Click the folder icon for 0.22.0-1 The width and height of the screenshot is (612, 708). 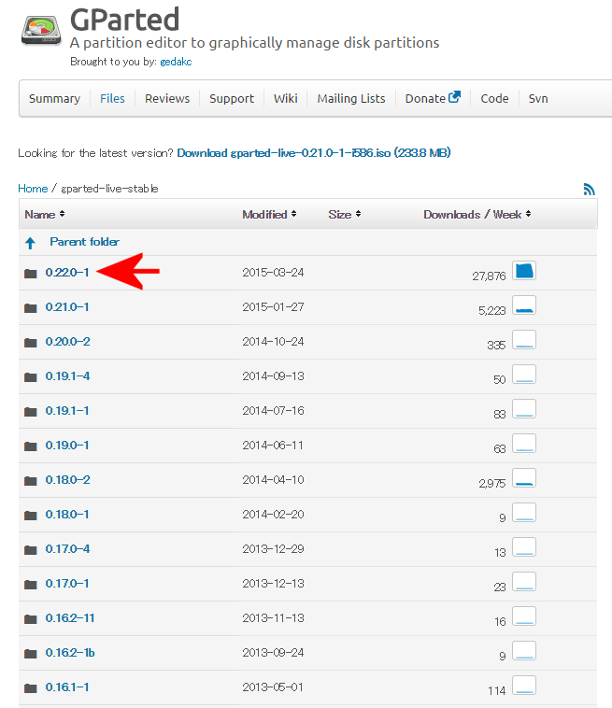(30, 273)
